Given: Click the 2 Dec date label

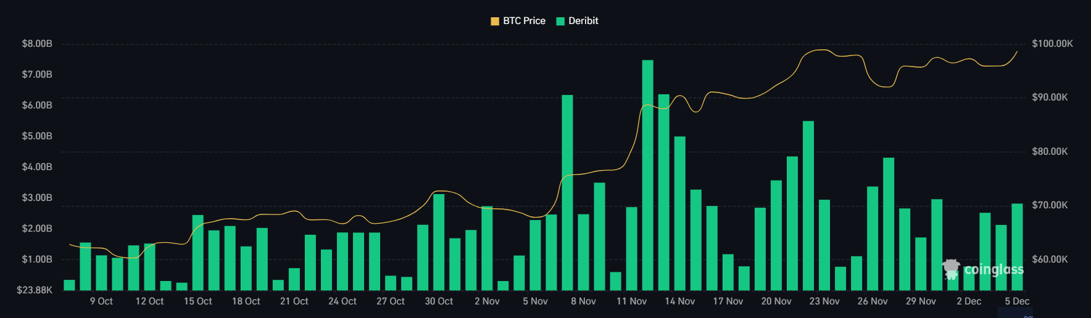Looking at the screenshot, I should tap(969, 301).
